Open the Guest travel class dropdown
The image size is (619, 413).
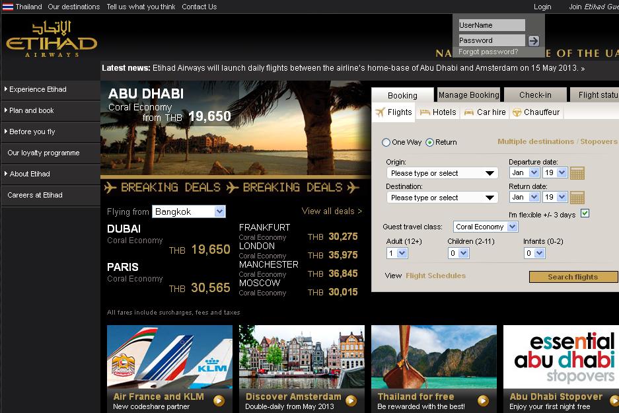click(486, 227)
